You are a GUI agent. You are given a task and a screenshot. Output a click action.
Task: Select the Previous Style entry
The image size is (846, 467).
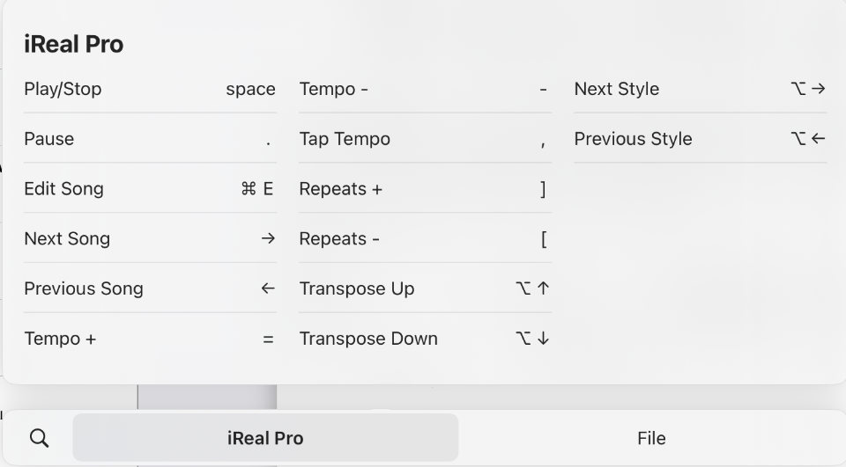[700, 139]
